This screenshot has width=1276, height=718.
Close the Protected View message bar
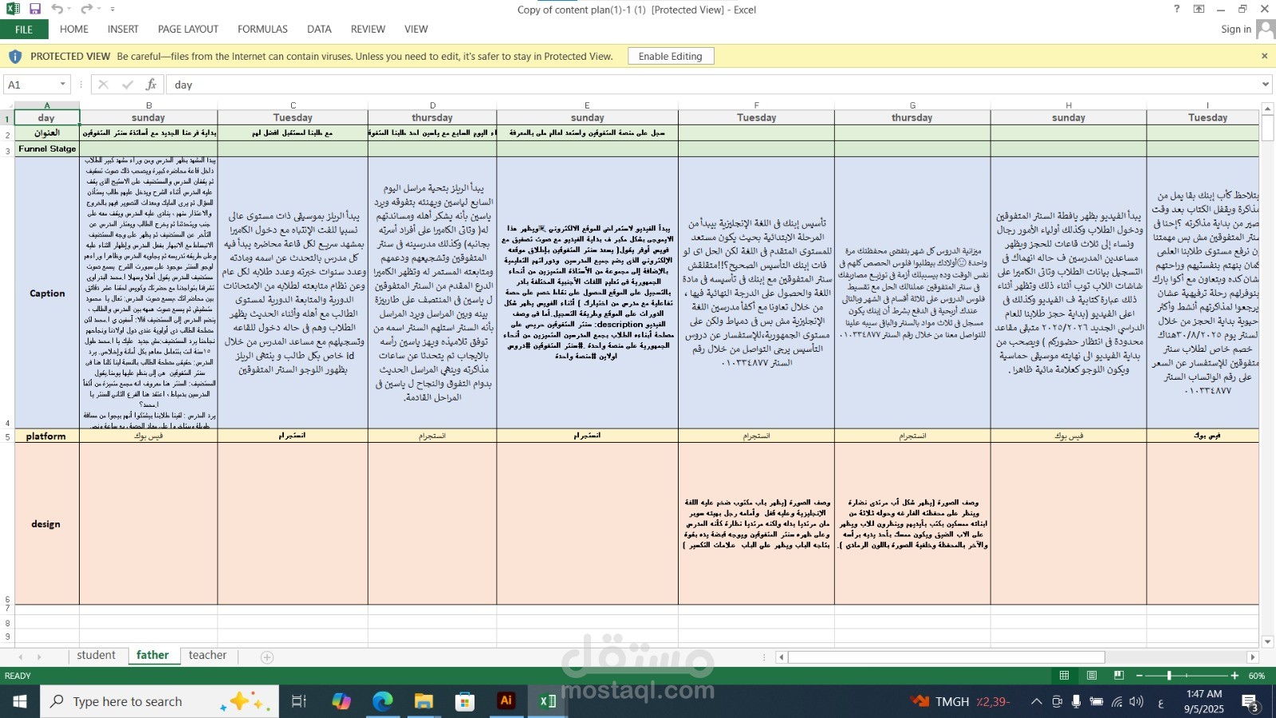pyautogui.click(x=1264, y=56)
